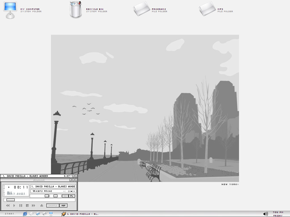The image size is (290, 217).
Task: Toggle the SHUFFLE button
Action: pos(53,205)
